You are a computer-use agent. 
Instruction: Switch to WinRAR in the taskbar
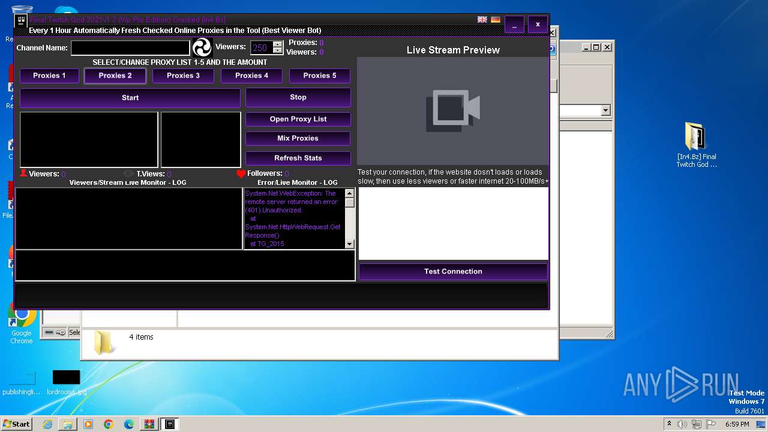[x=149, y=424]
